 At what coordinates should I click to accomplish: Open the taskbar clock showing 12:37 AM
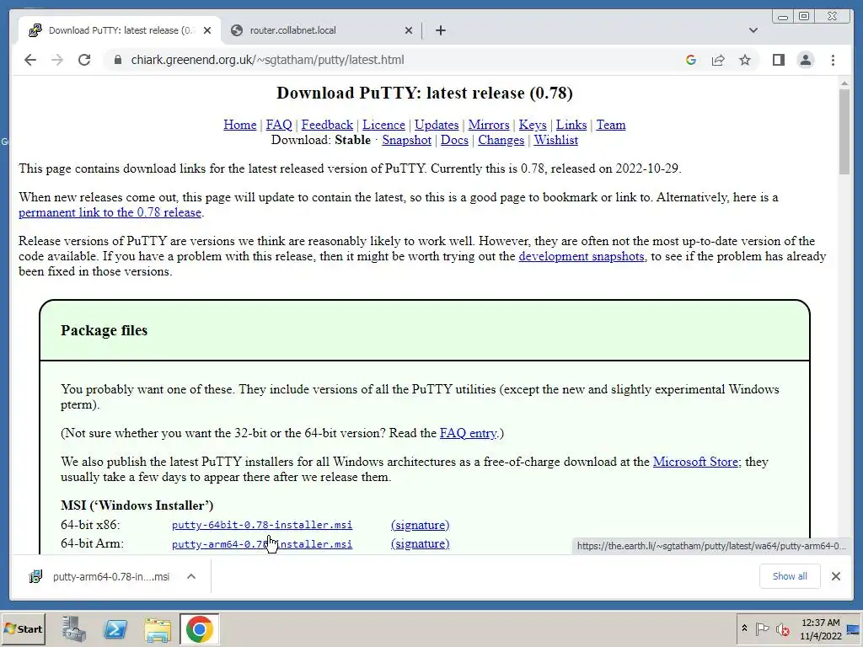pyautogui.click(x=821, y=628)
